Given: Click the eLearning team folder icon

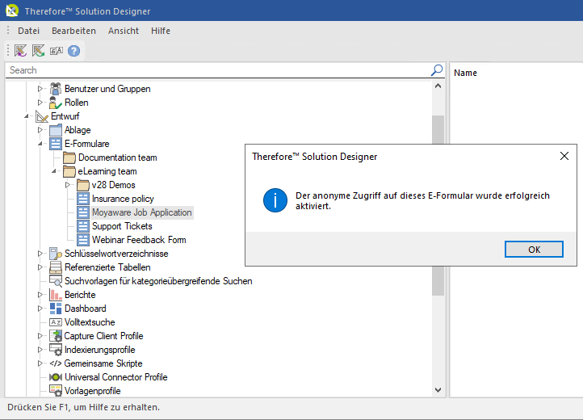Looking at the screenshot, I should tap(69, 171).
